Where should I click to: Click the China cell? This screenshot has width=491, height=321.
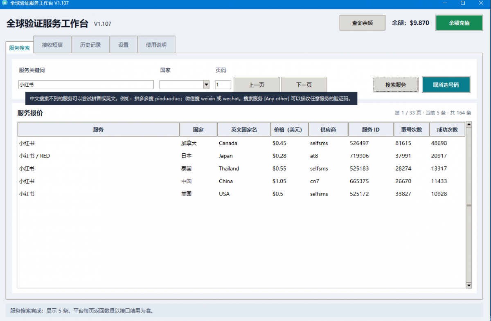[x=226, y=181]
